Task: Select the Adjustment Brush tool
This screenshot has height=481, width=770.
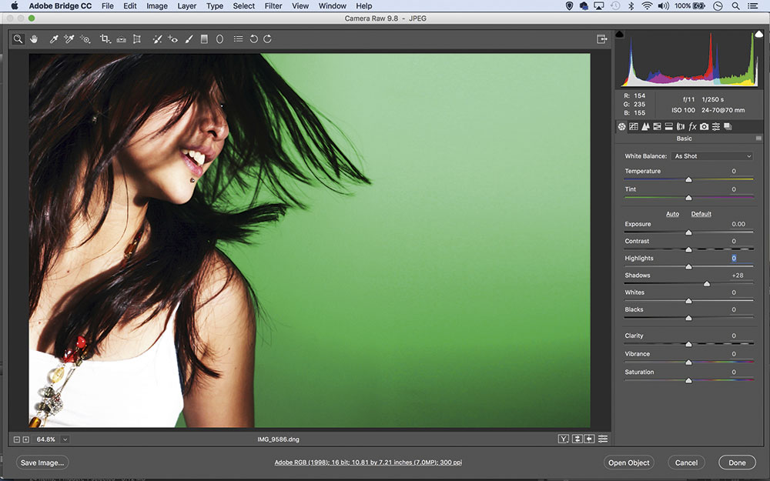Action: point(189,38)
